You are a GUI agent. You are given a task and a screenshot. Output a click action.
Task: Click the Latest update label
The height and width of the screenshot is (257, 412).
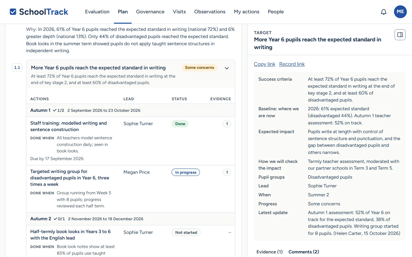(273, 213)
